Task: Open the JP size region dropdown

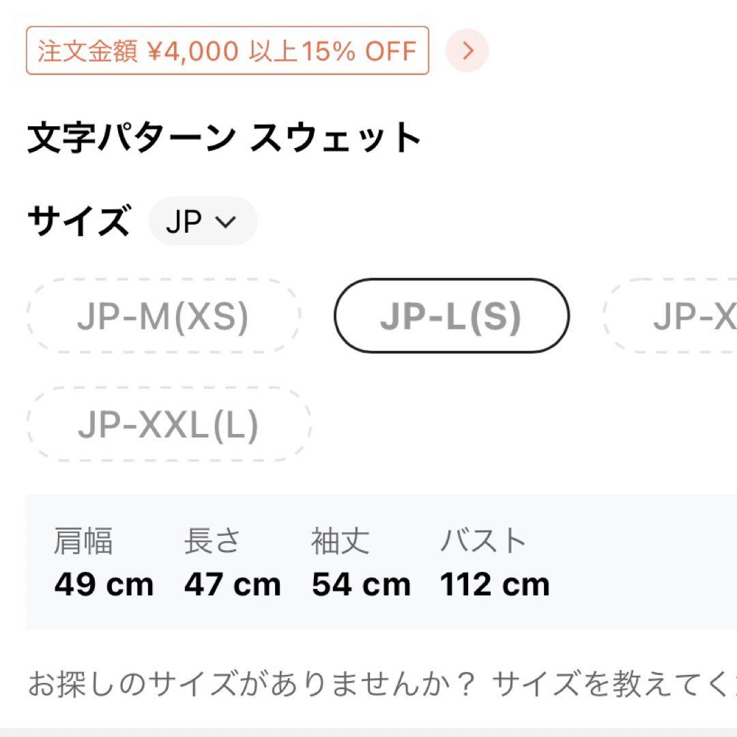Action: tap(203, 221)
